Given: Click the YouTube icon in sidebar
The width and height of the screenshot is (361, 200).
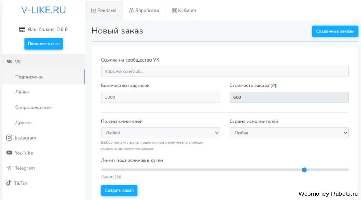Looking at the screenshot, I should [9, 153].
